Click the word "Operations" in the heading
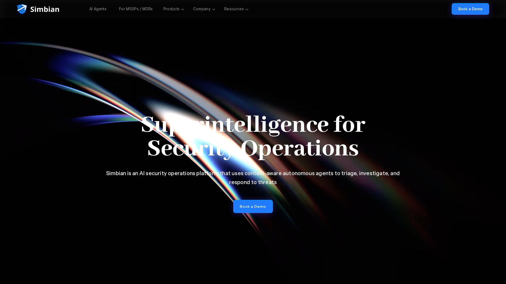Image resolution: width=506 pixels, height=284 pixels. [300, 149]
